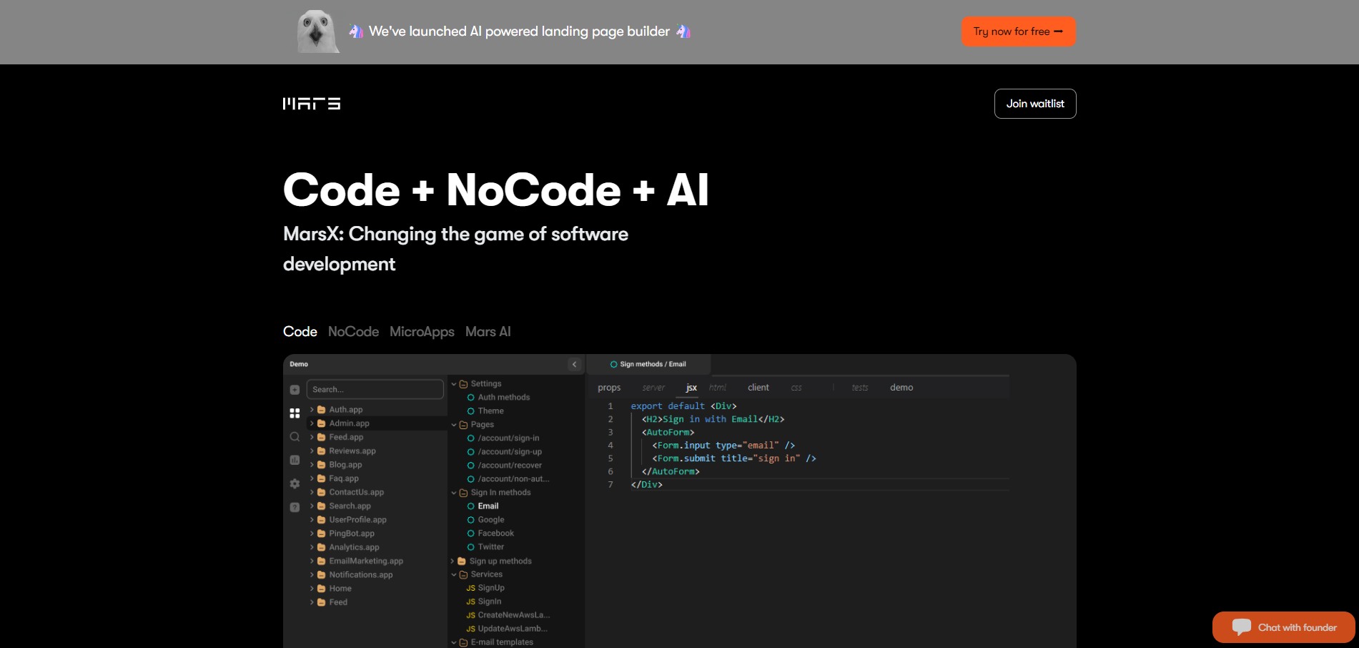Screen dimensions: 1359x648
Task: Click the folder icon of ContactUs.app
Action: (x=322, y=492)
